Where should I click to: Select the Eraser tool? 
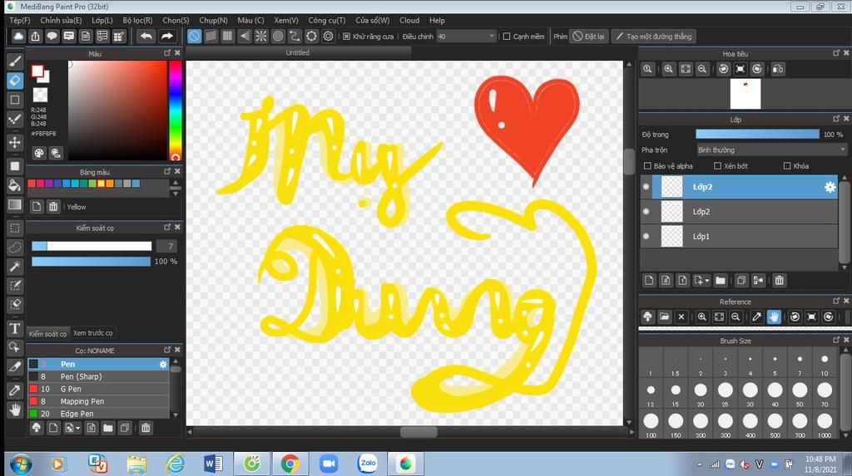click(x=15, y=81)
